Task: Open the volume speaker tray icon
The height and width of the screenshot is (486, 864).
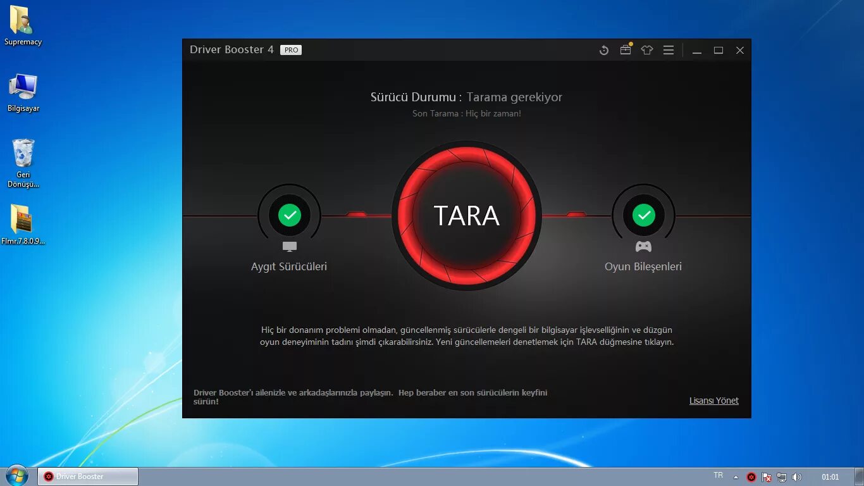Action: 797,477
